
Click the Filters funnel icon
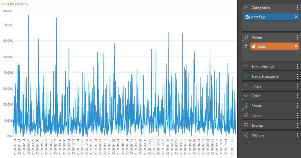click(x=246, y=86)
